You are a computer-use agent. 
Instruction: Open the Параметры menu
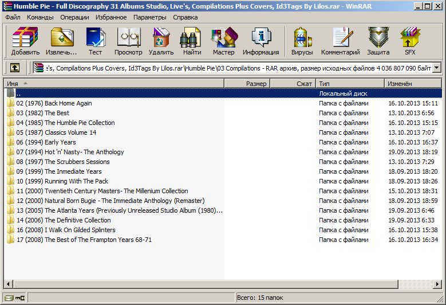point(149,17)
